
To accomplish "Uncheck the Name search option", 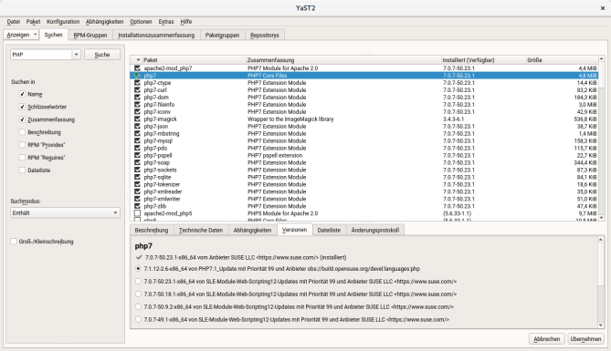I will pos(22,94).
